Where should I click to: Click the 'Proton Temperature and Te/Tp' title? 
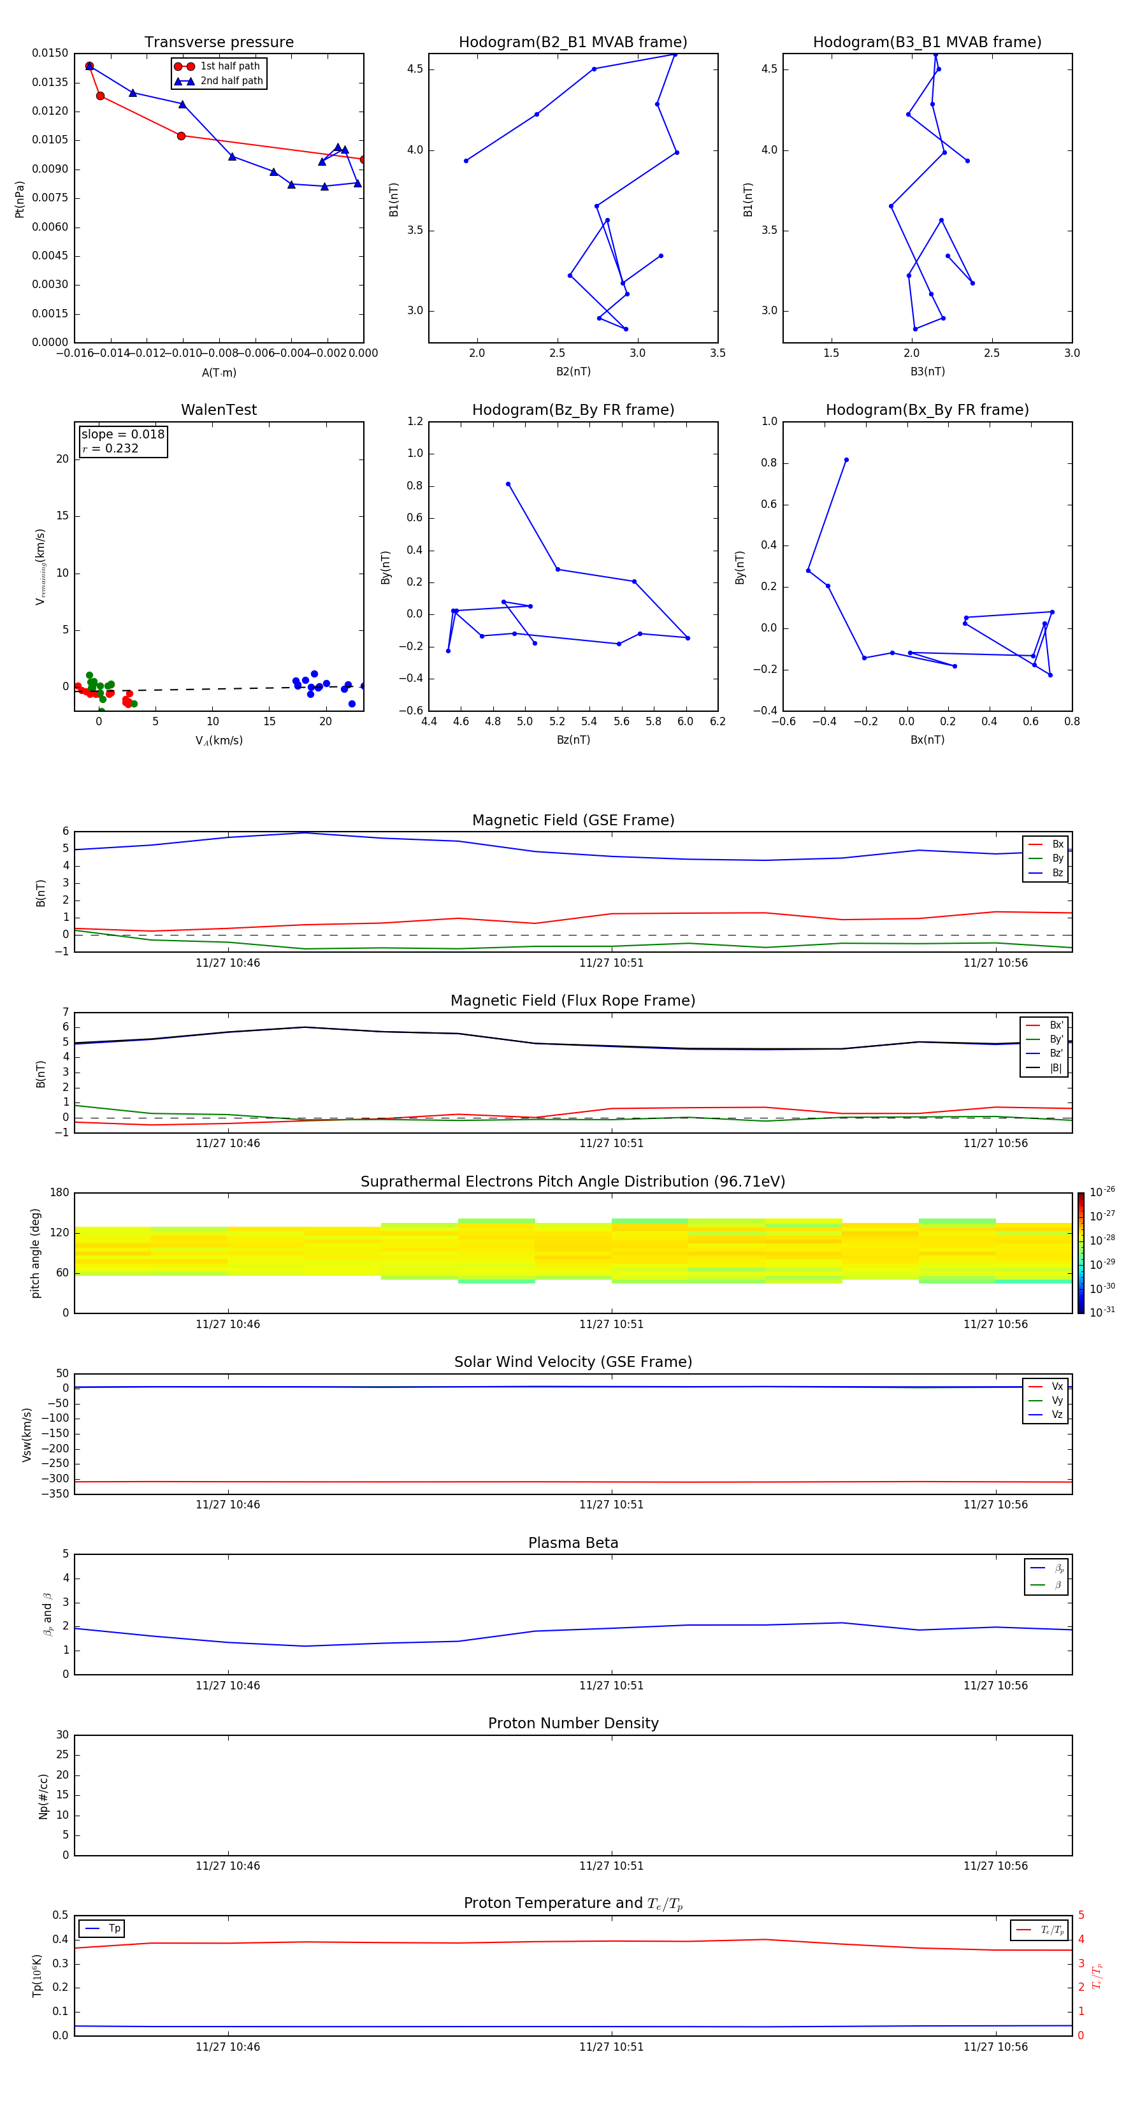573,1903
